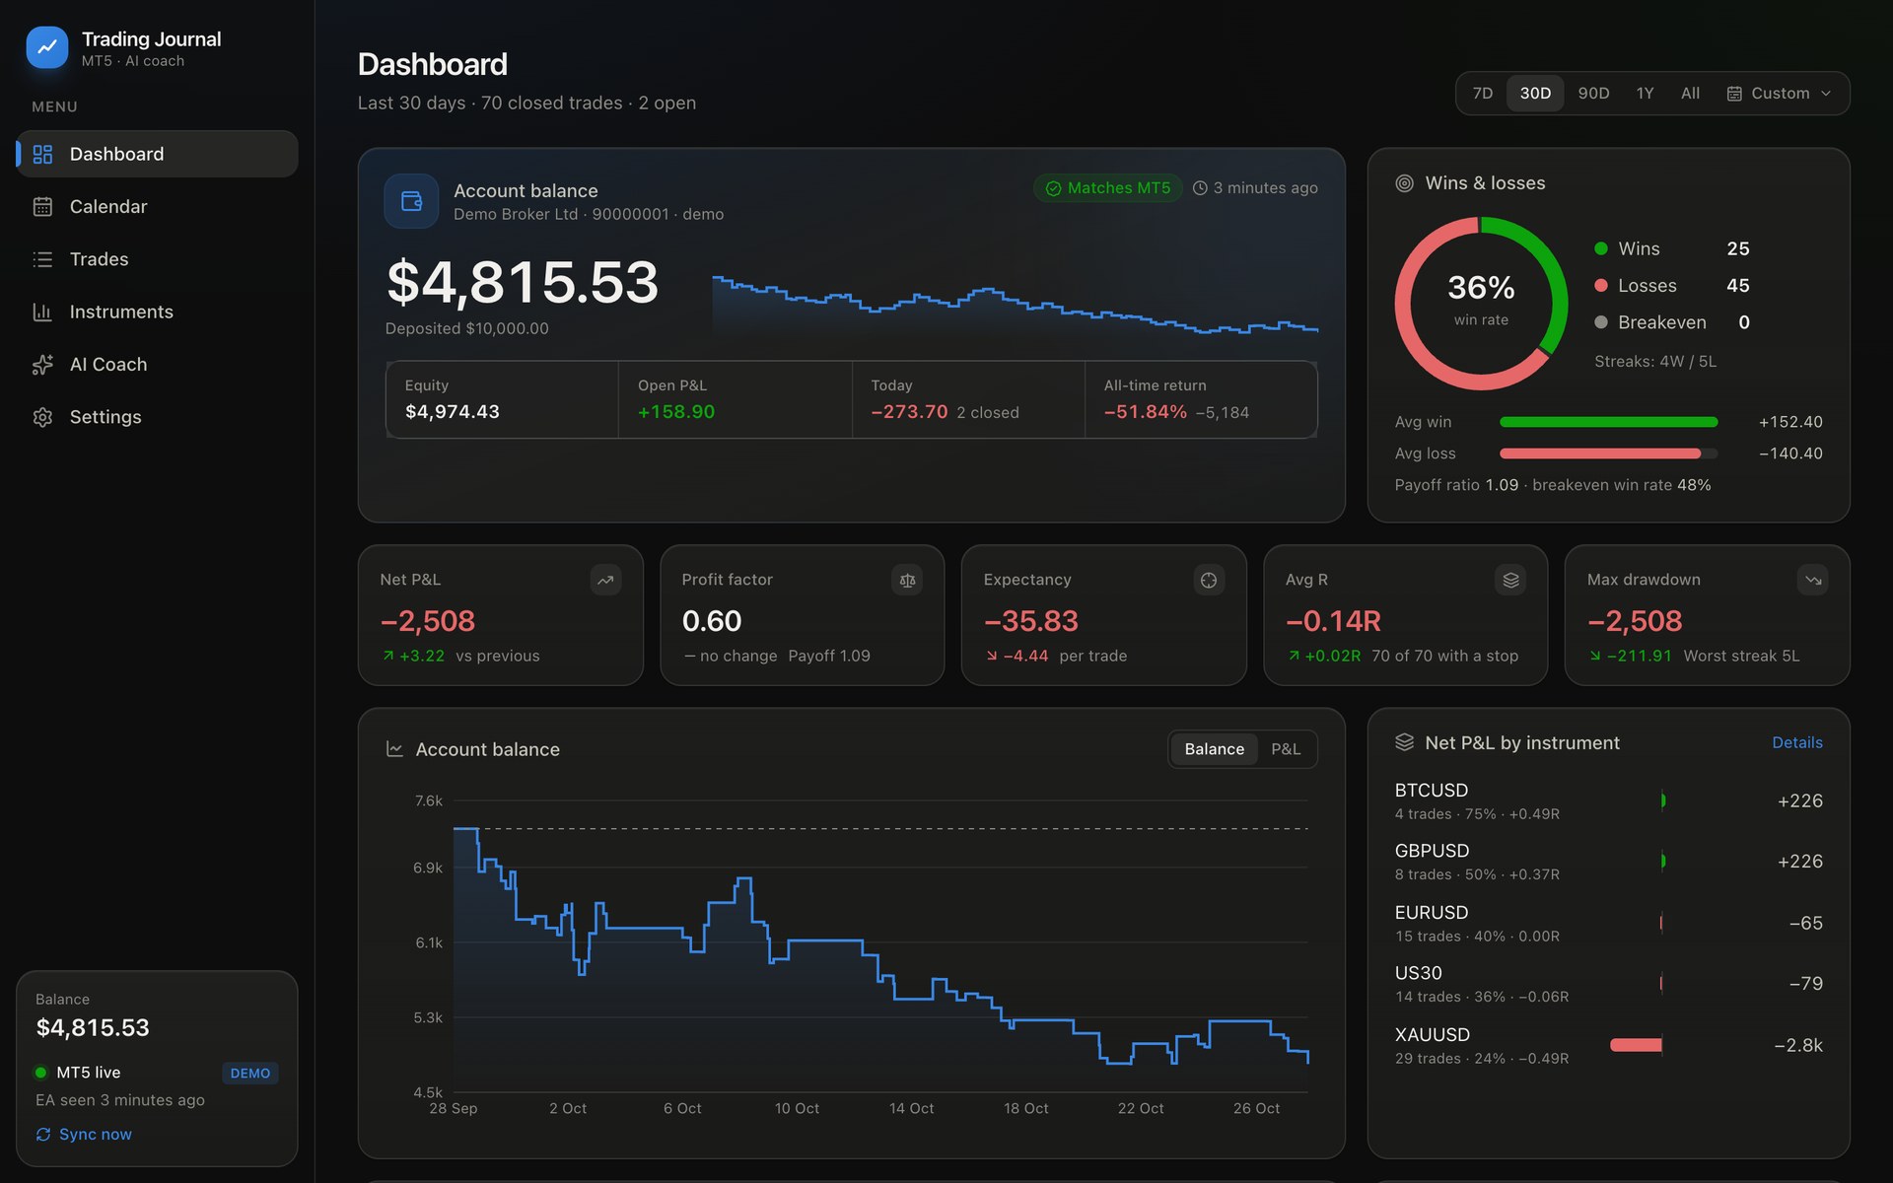Click the layers icon by Net P&L by instrument
This screenshot has height=1183, width=1893.
pyautogui.click(x=1404, y=742)
